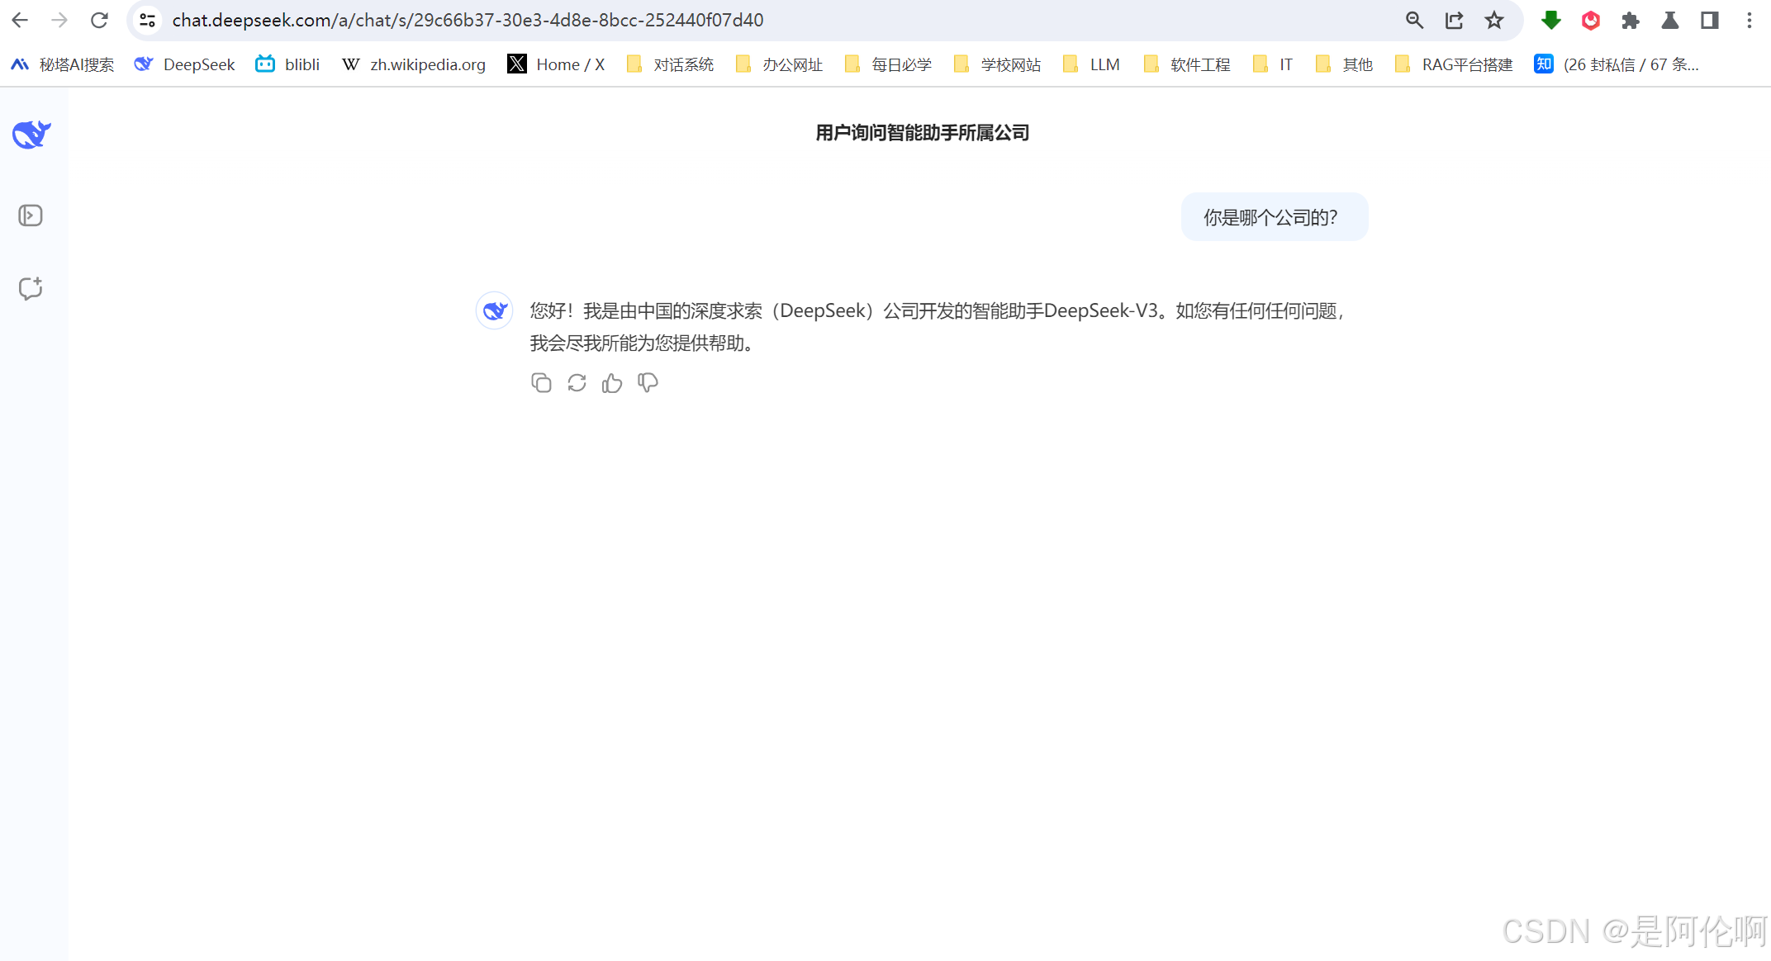Reload the current page
This screenshot has height=961, width=1771.
click(99, 21)
